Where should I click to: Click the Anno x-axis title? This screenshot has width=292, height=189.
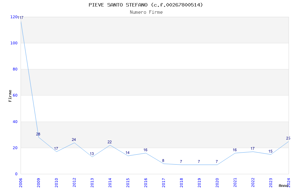283,186
